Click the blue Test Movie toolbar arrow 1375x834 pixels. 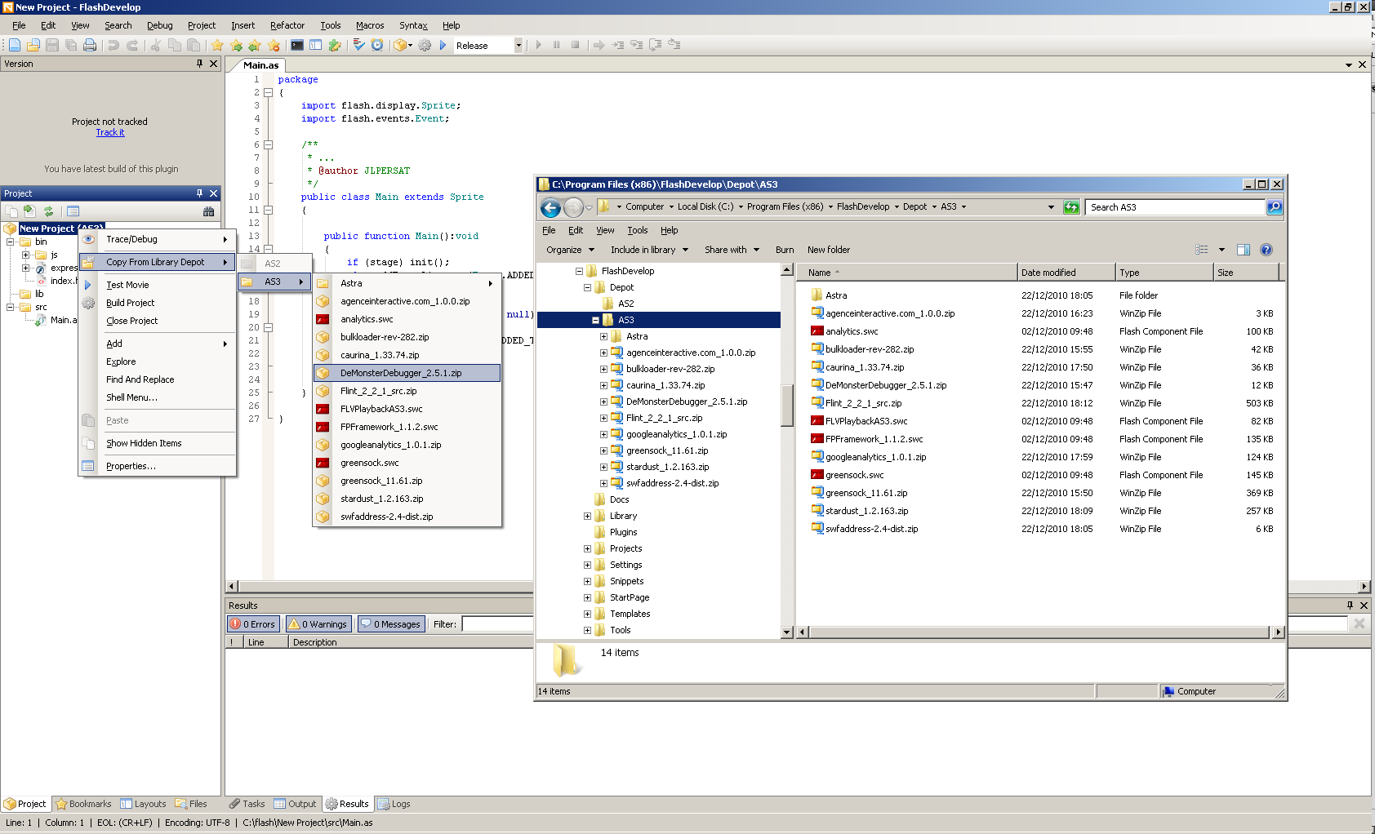(x=443, y=46)
